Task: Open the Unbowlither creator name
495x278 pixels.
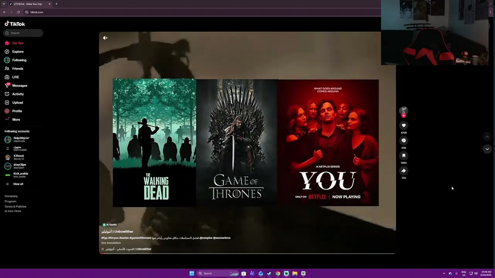Action: click(117, 232)
